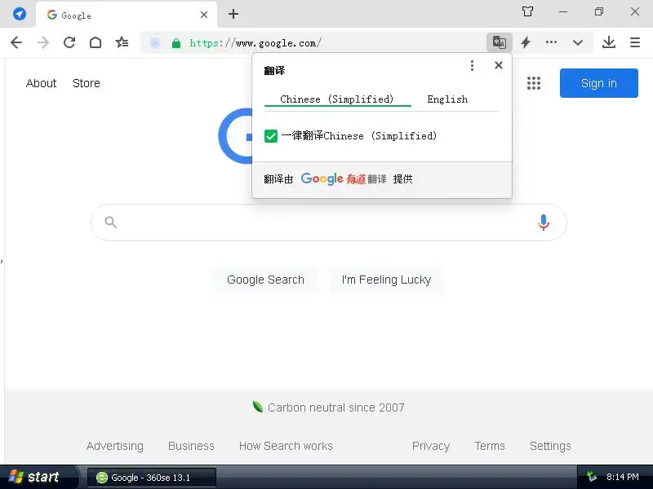Screen dimensions: 653x489
Task: Uncheck always translate Chinese (Simplified) checkbox
Action: tap(271, 136)
